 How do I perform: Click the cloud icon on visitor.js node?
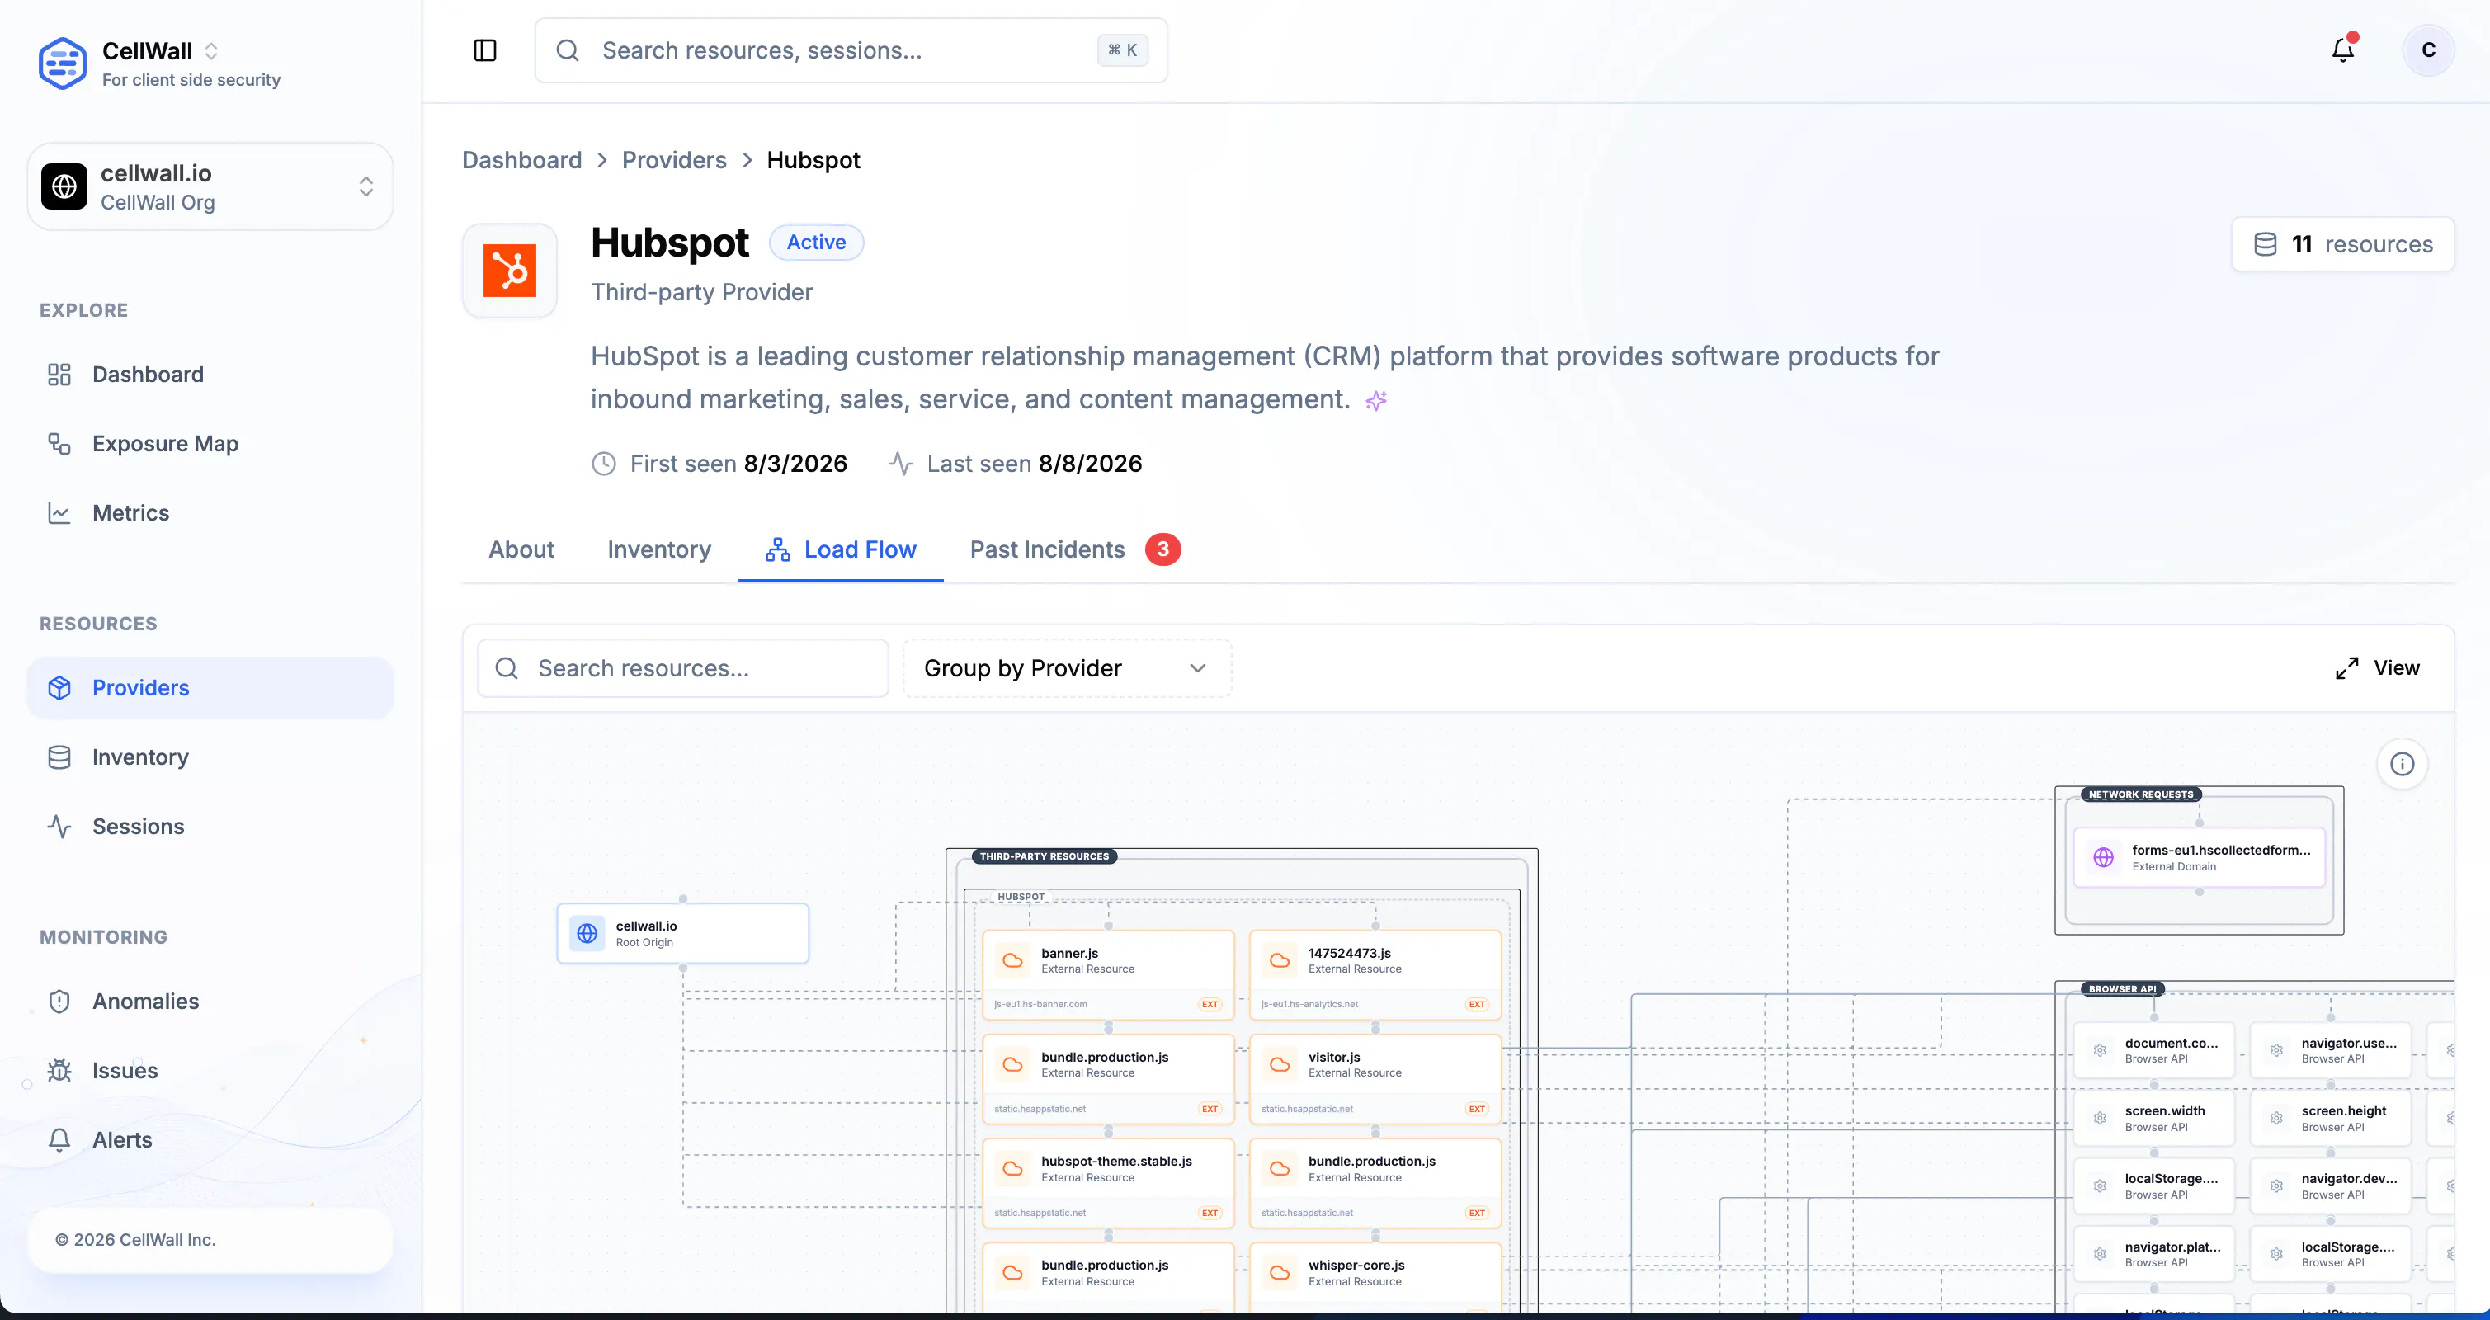click(1280, 1065)
